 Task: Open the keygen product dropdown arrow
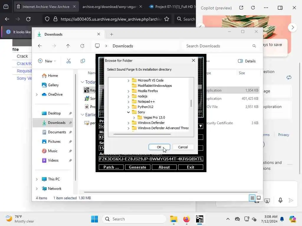coord(201,126)
